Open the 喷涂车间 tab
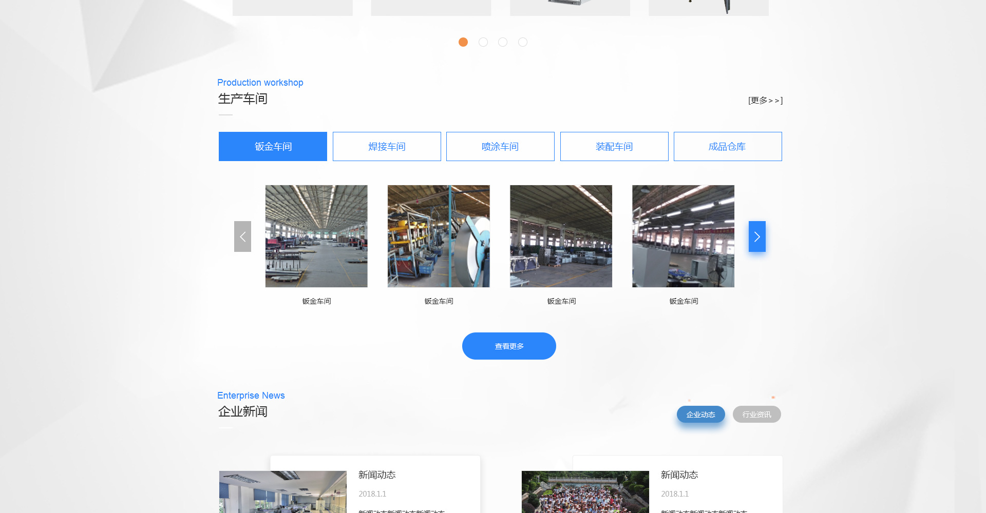The width and height of the screenshot is (986, 513). click(x=500, y=147)
